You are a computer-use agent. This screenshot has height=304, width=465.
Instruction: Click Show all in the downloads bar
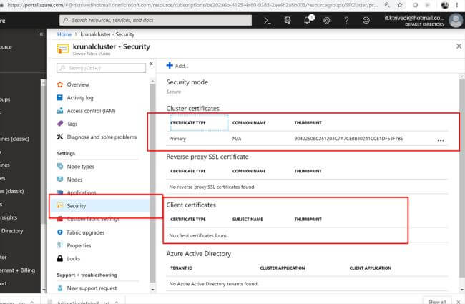click(x=437, y=302)
